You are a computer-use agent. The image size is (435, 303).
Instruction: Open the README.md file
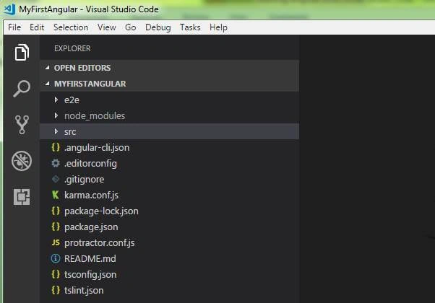tap(90, 259)
